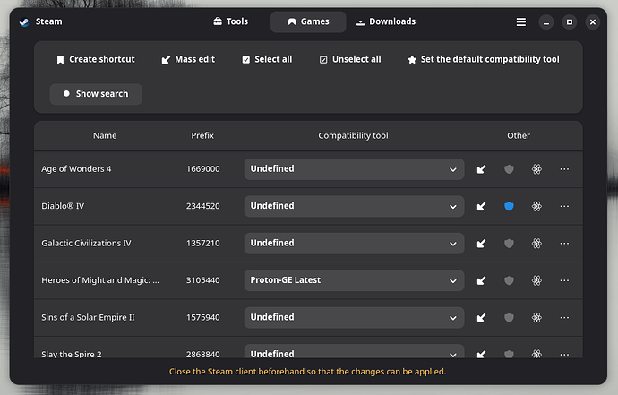The height and width of the screenshot is (395, 618).
Task: Click prefix 1669000
Action: 203,168
